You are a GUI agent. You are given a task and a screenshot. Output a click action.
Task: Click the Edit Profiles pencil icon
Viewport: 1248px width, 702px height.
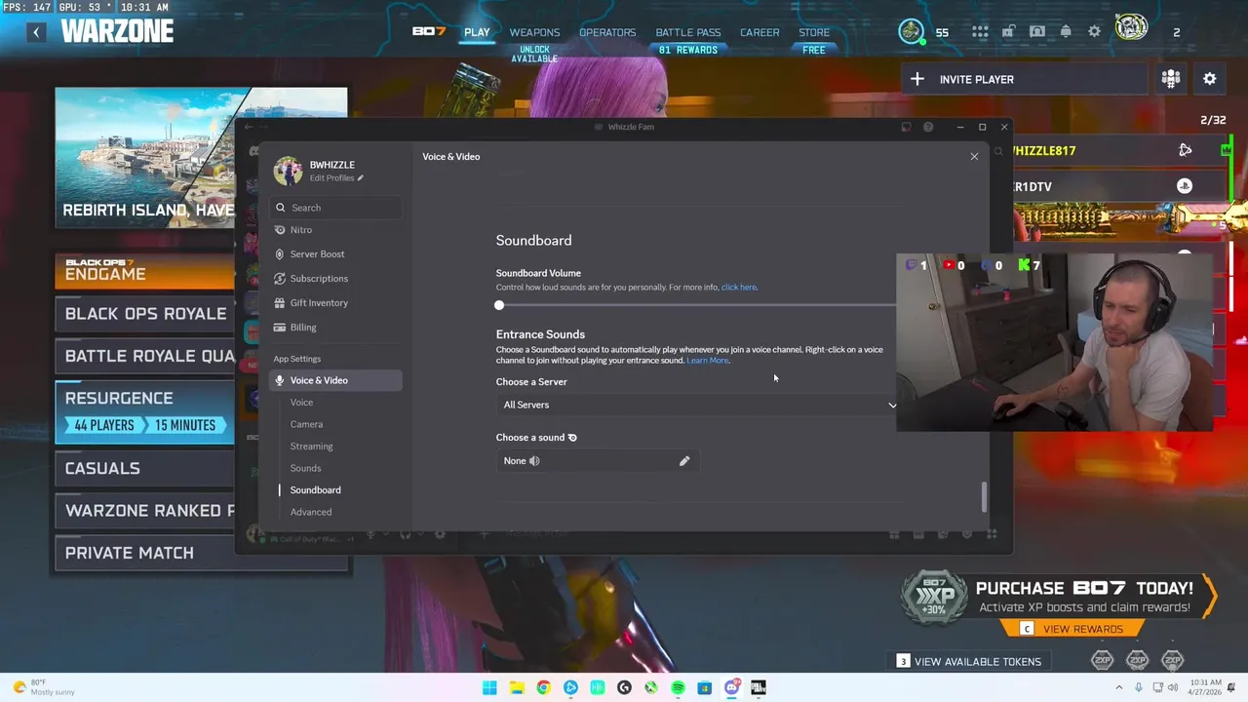coord(361,178)
